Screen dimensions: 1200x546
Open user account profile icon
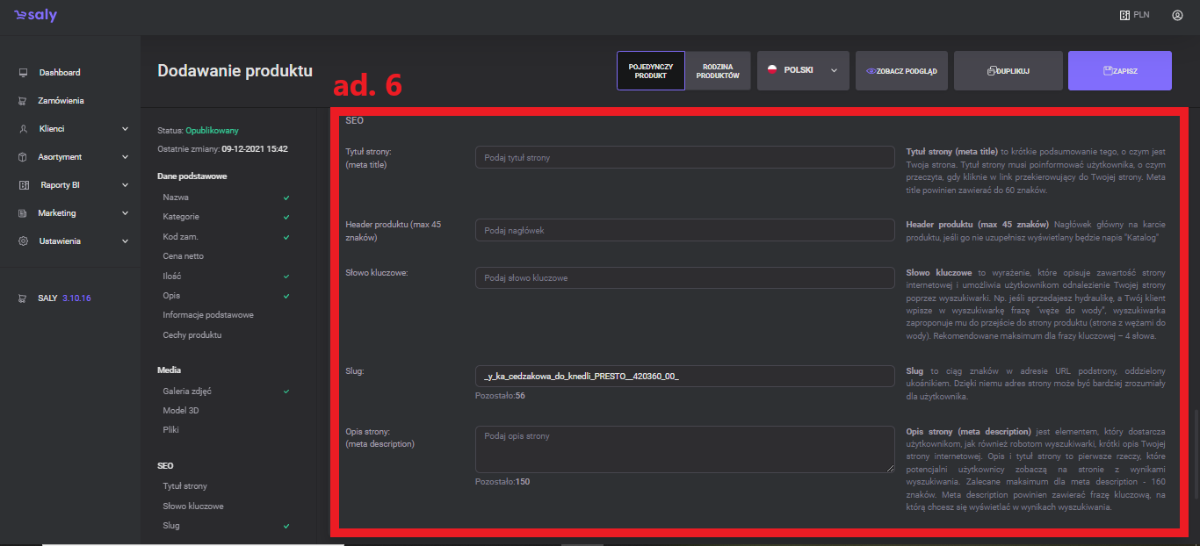(x=1177, y=15)
